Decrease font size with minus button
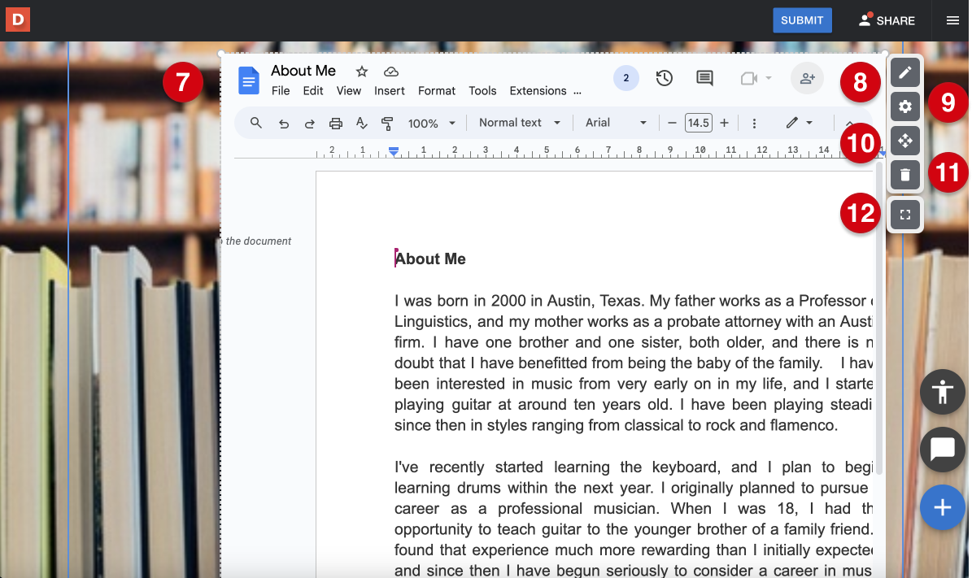The image size is (972, 578). 672,123
